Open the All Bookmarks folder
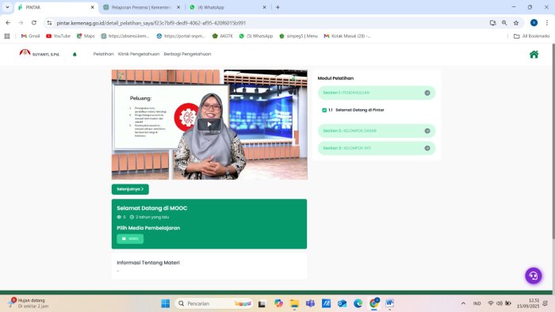555x312 pixels. (x=531, y=36)
